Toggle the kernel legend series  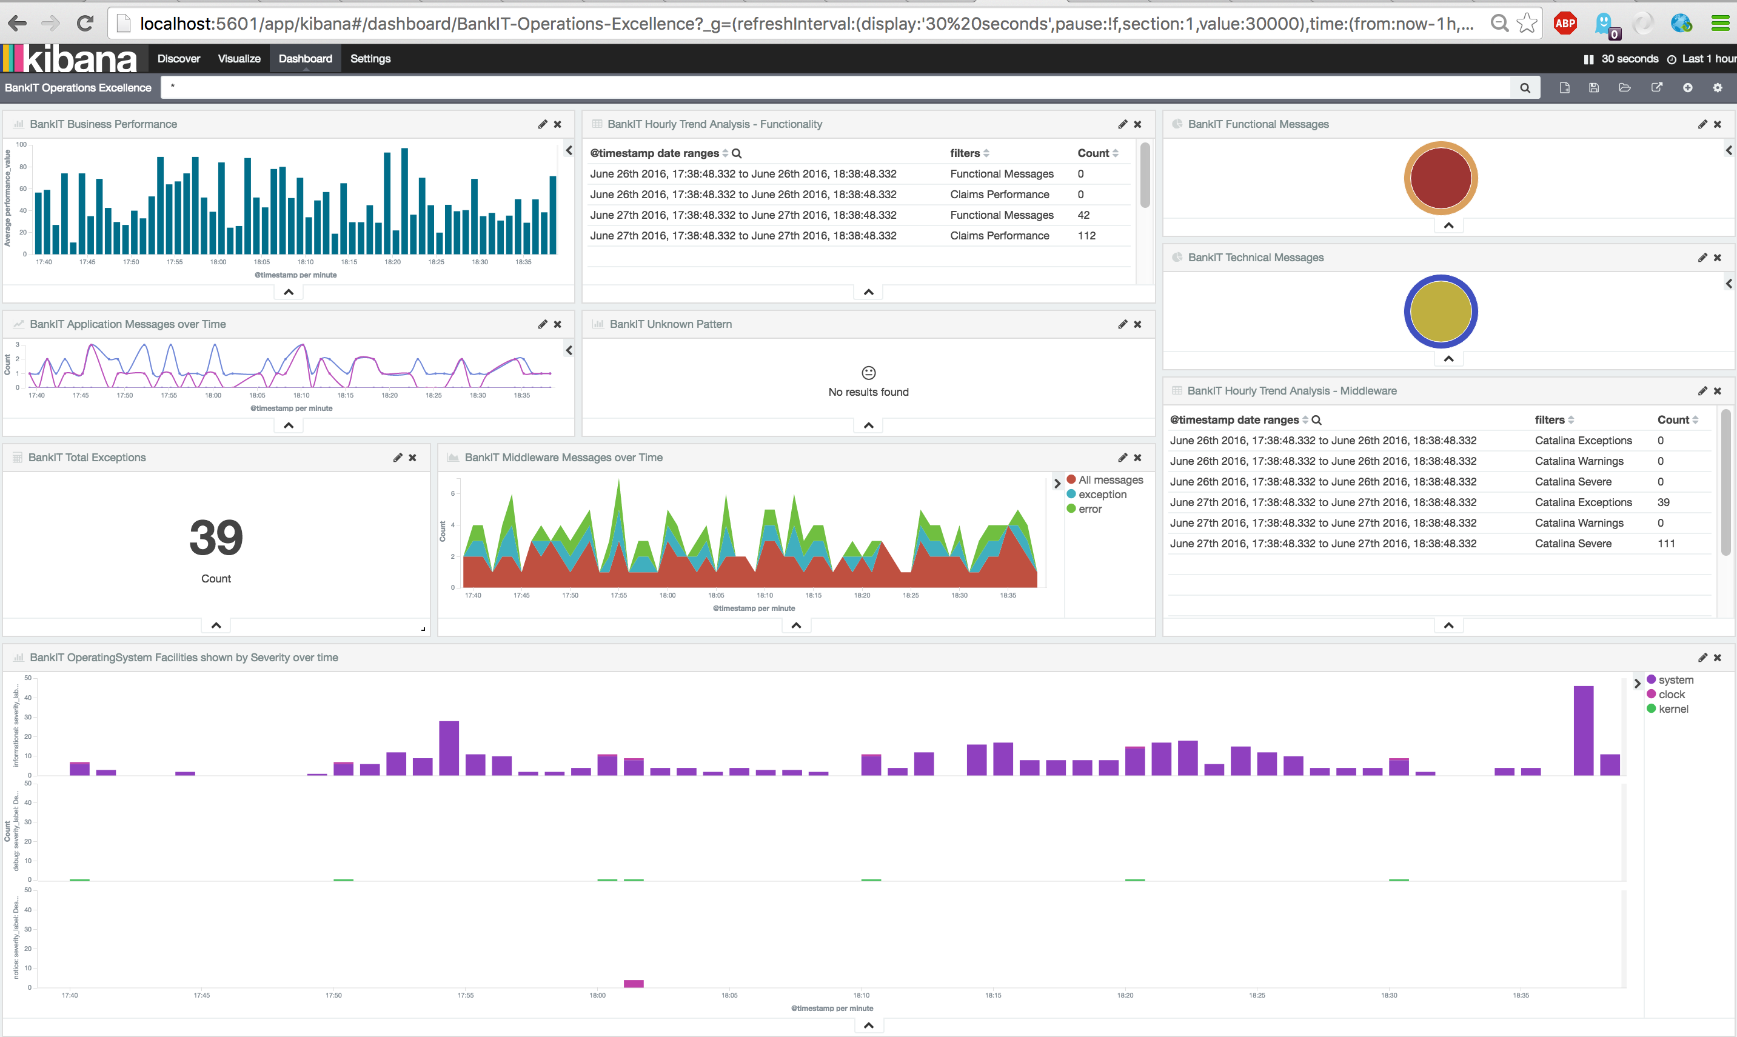click(1667, 709)
